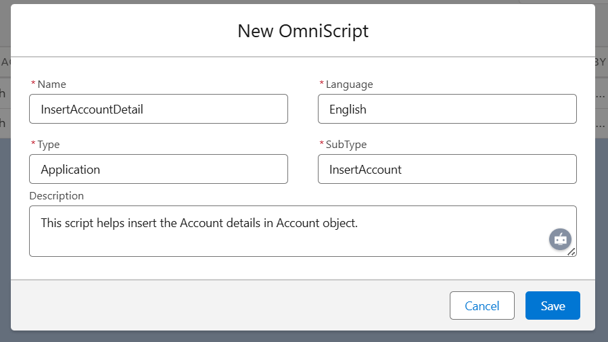608x342 pixels.
Task: Click the Name field label
Action: (x=51, y=84)
